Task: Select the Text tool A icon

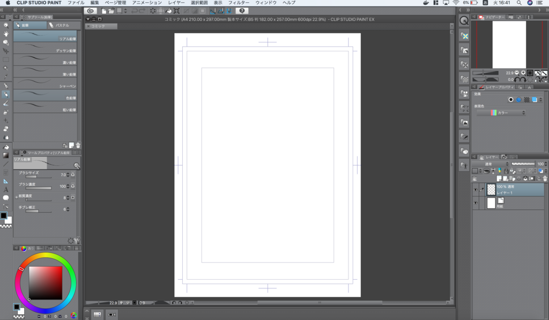Action: pyautogui.click(x=5, y=190)
